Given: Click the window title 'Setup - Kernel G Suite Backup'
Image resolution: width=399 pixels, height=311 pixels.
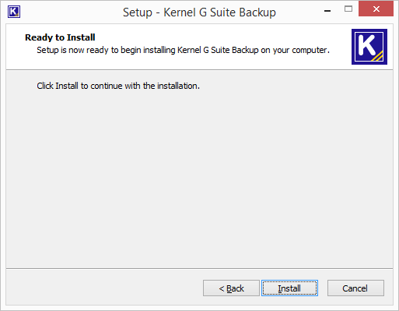Looking at the screenshot, I should [x=199, y=12].
